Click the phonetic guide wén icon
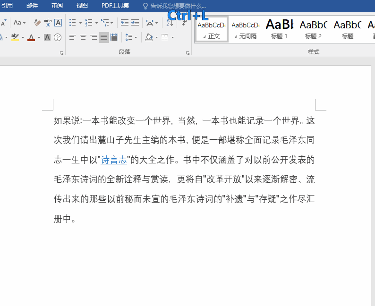 pos(48,22)
